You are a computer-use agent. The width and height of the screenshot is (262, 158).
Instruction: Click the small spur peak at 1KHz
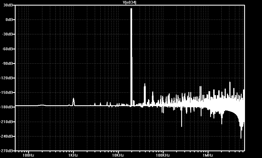tap(73, 102)
